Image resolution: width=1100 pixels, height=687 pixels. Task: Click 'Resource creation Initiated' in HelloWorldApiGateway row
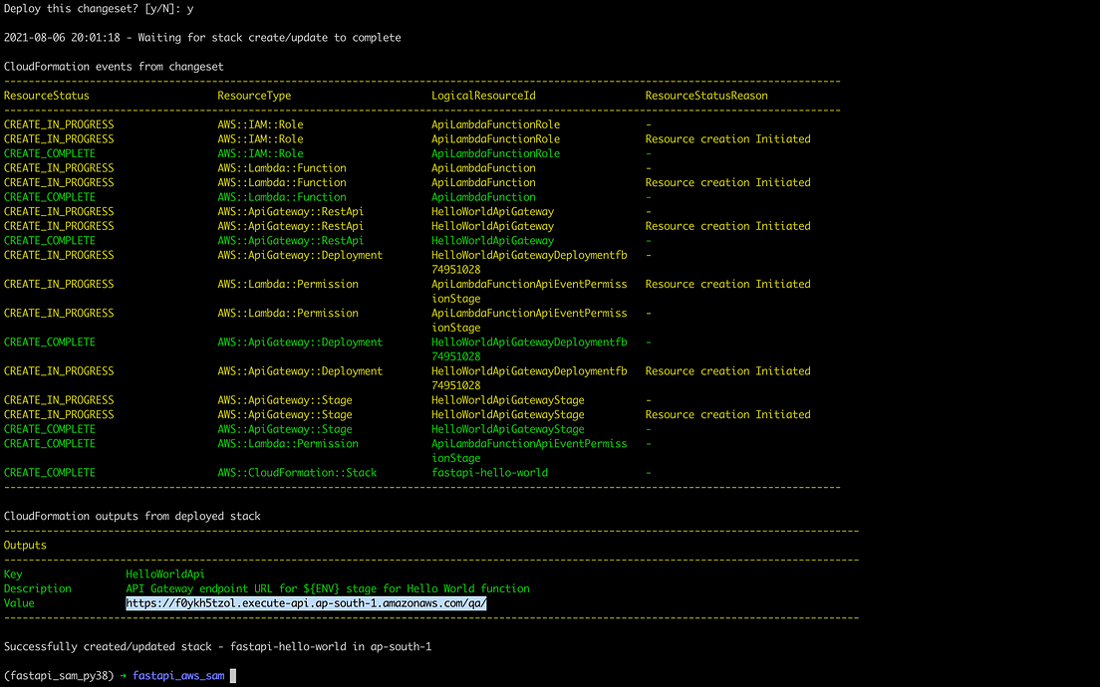(x=727, y=226)
